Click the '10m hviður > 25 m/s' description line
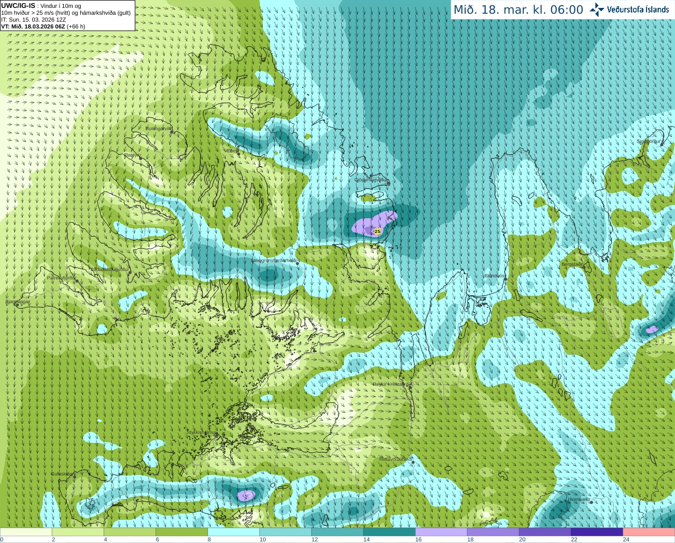The image size is (675, 543). (66, 13)
